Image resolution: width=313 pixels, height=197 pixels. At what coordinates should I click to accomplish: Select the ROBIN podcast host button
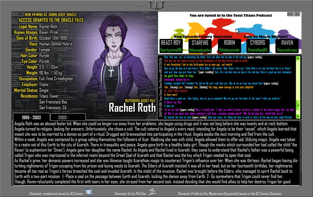point(229,46)
